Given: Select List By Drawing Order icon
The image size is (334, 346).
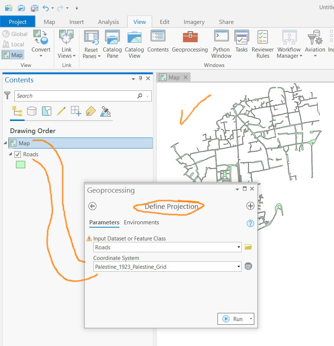Looking at the screenshot, I should click(x=17, y=111).
